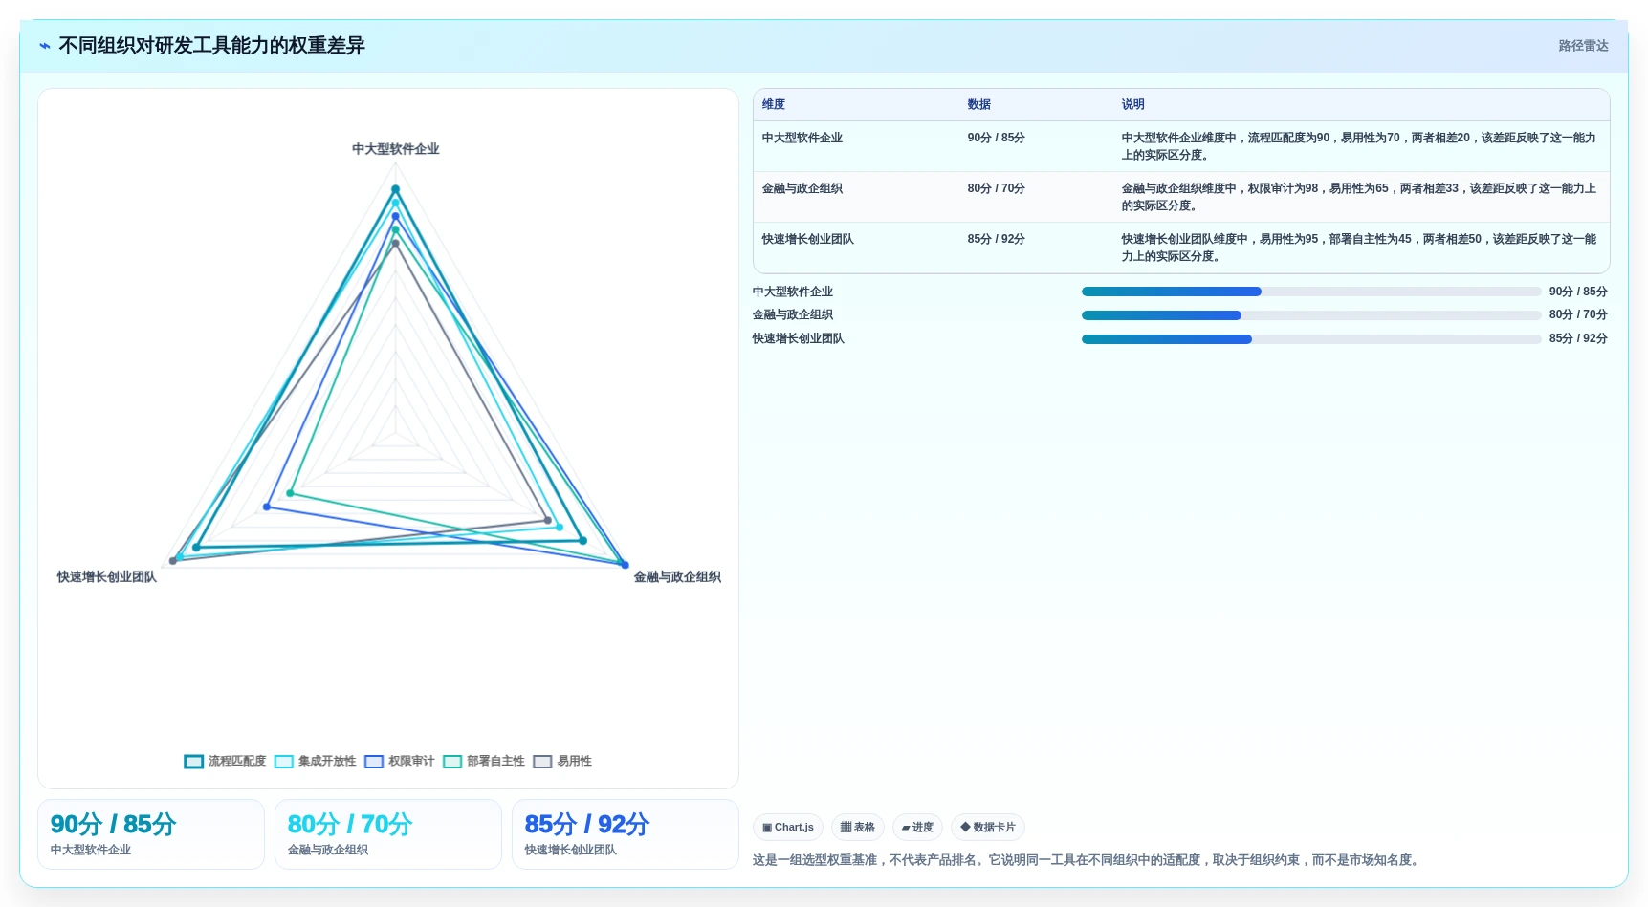Click table value 85分 / 92分
This screenshot has width=1648, height=907.
[996, 239]
